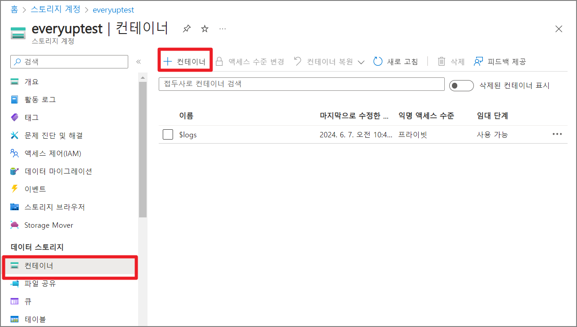Open 컨테이너 in the sidebar menu

(x=70, y=266)
